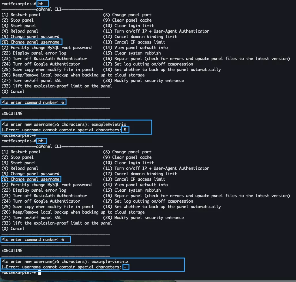This screenshot has width=296, height=282.
Task: Click the entered username 'exxample-vietnix'
Action: click(x=110, y=262)
